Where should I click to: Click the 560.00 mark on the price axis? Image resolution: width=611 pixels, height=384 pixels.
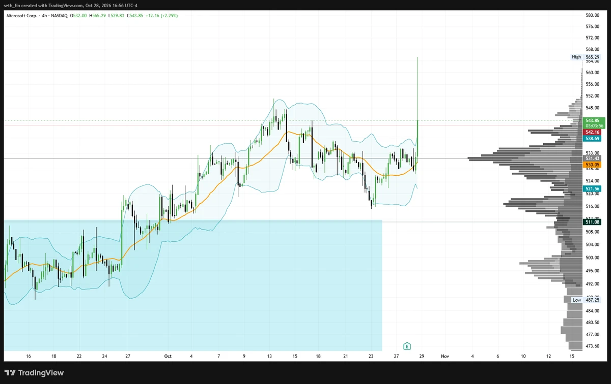point(592,73)
